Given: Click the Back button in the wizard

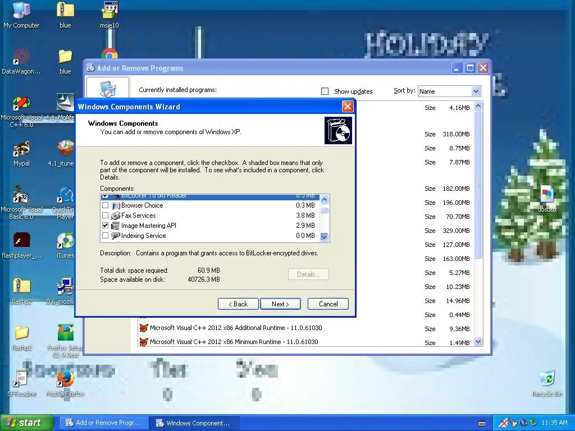Looking at the screenshot, I should tap(238, 304).
